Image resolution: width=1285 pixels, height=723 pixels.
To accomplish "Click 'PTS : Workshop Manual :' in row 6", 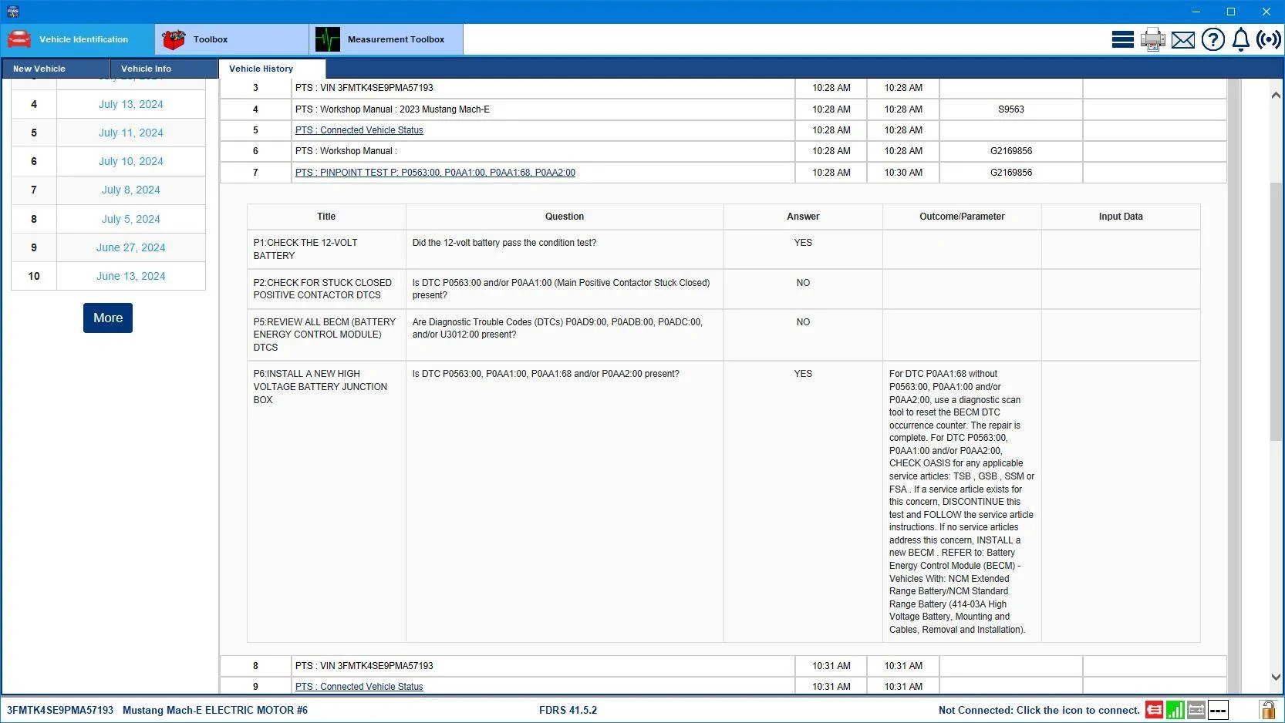I will tap(346, 151).
